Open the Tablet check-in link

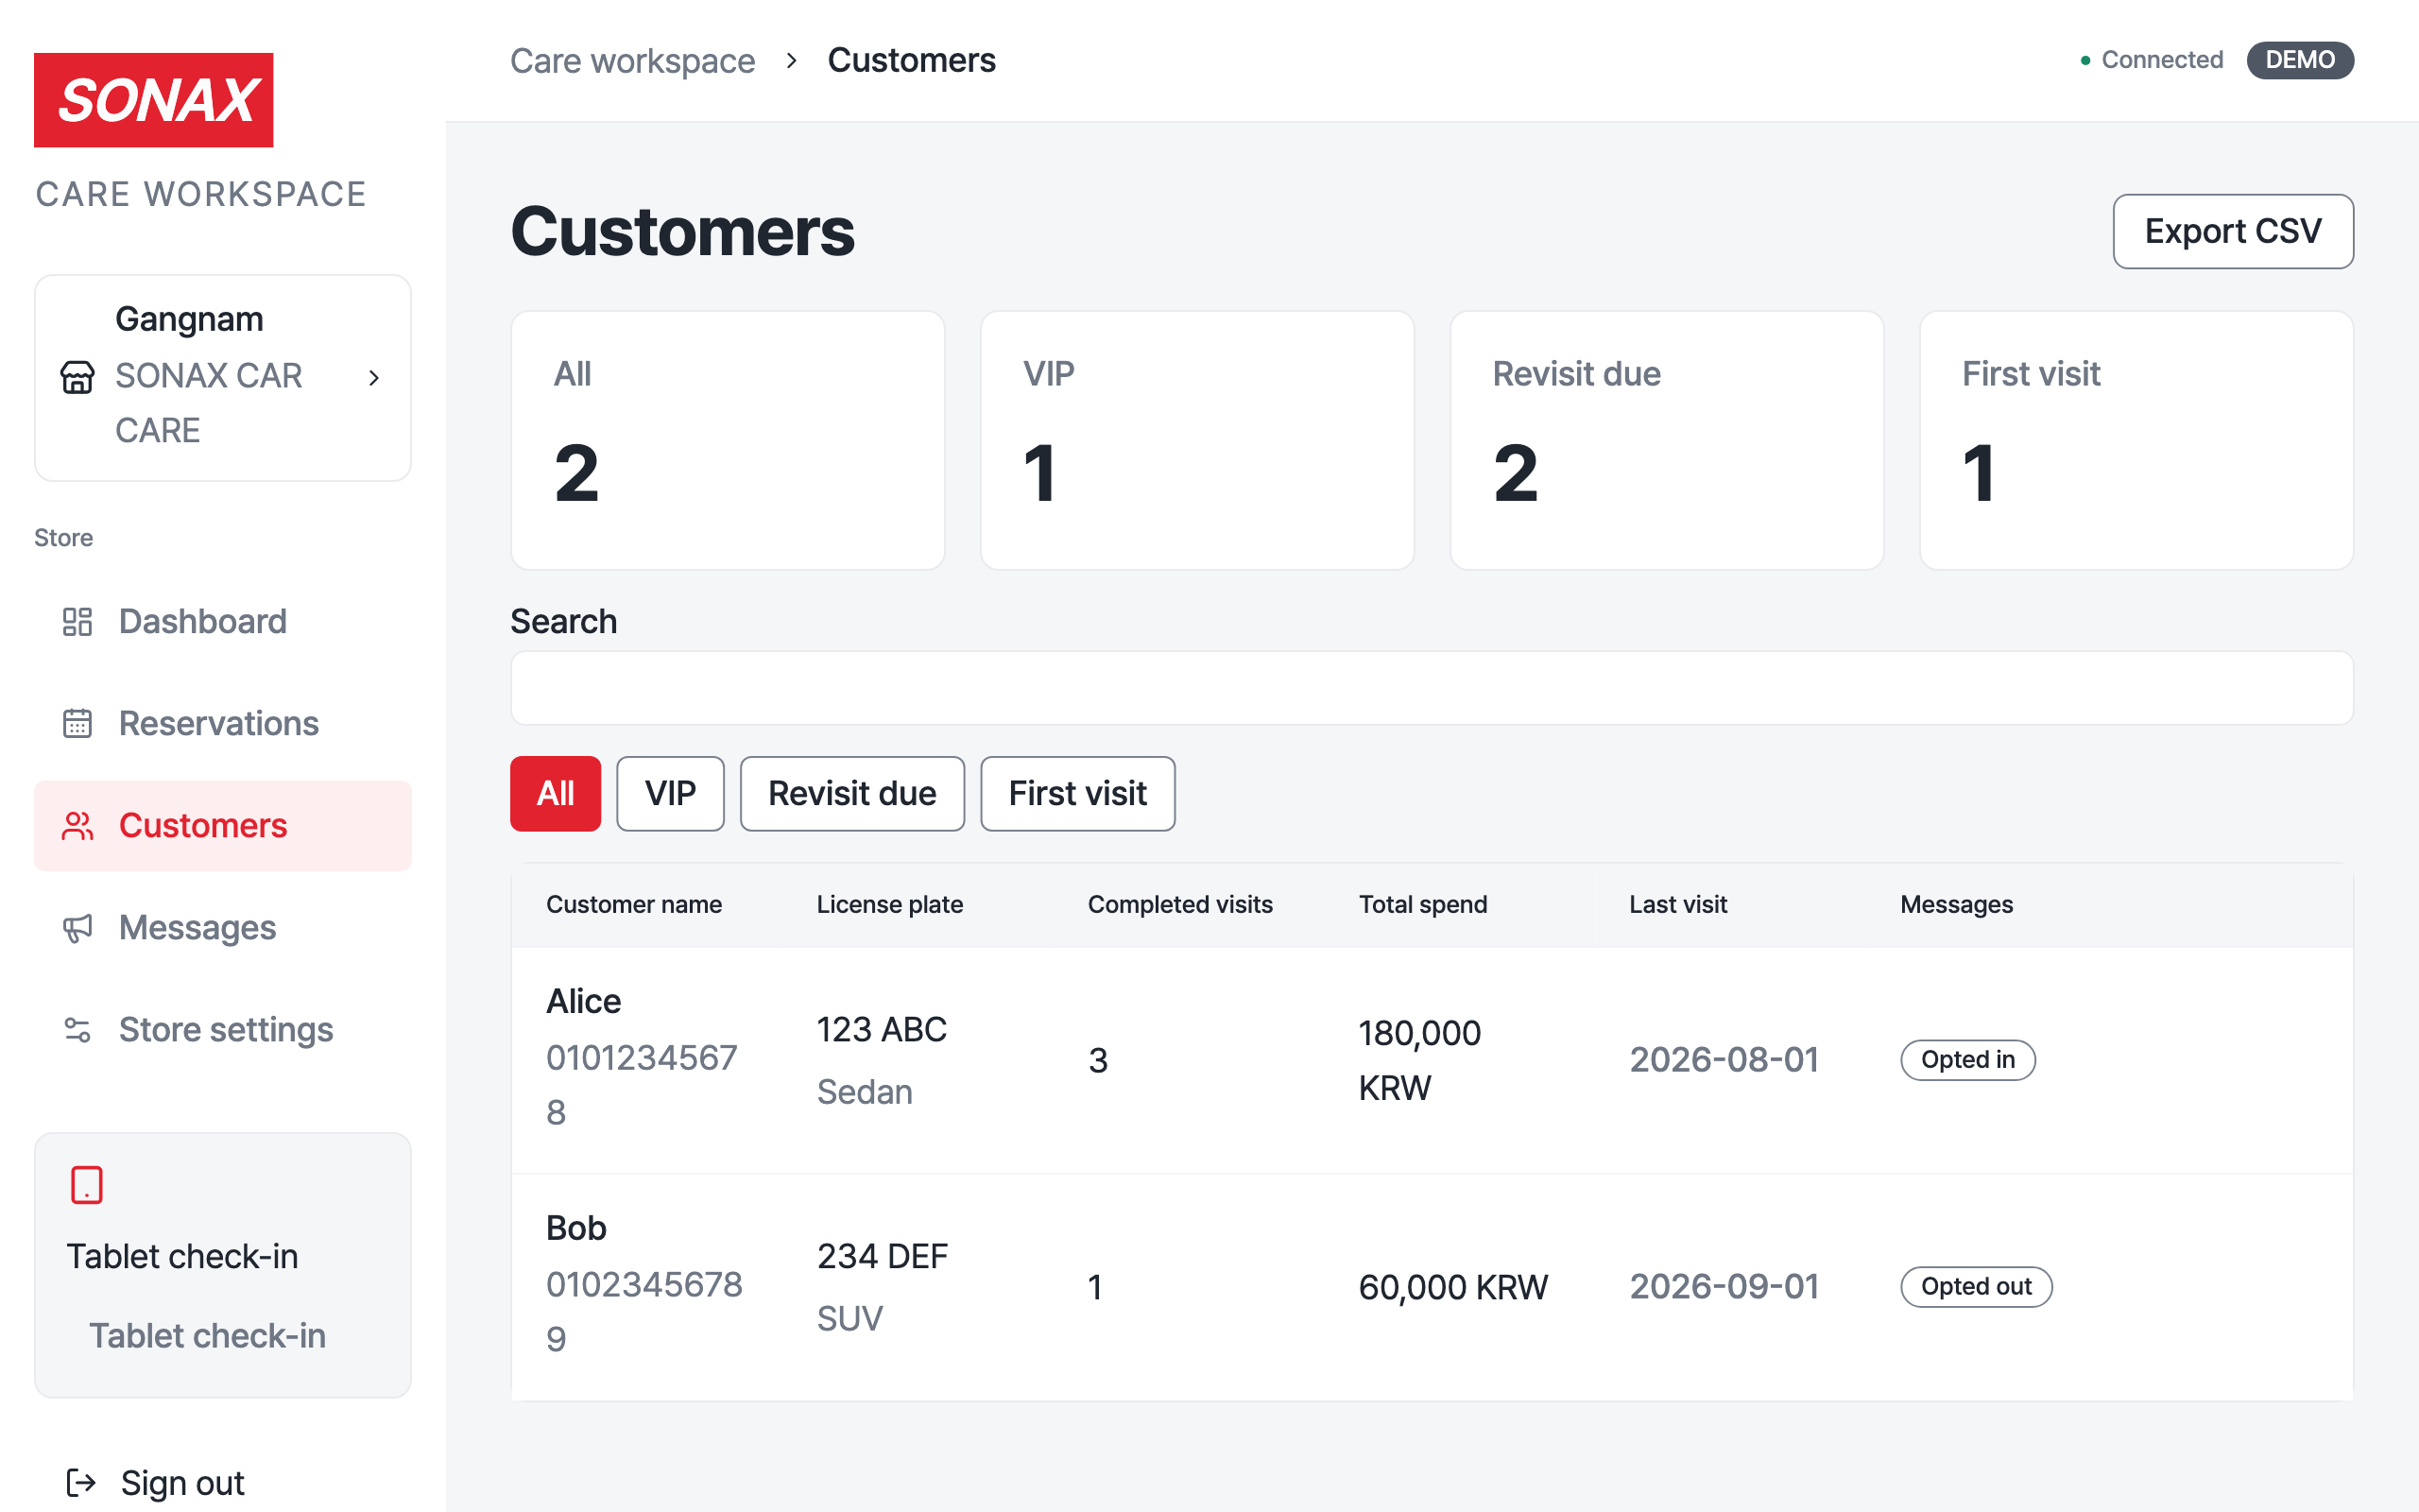pyautogui.click(x=207, y=1336)
